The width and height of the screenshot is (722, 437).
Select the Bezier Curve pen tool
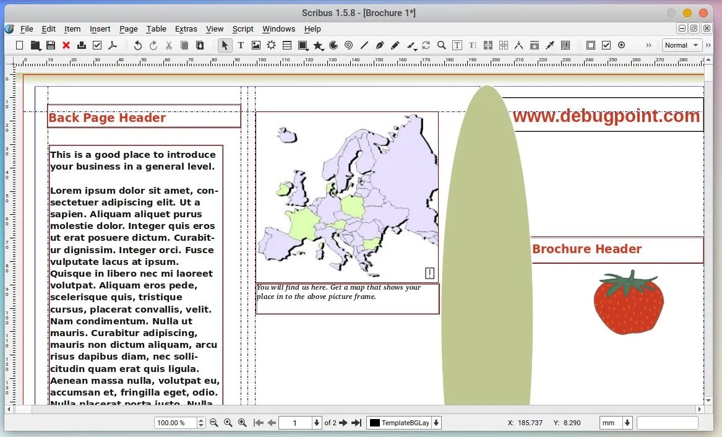click(x=379, y=45)
